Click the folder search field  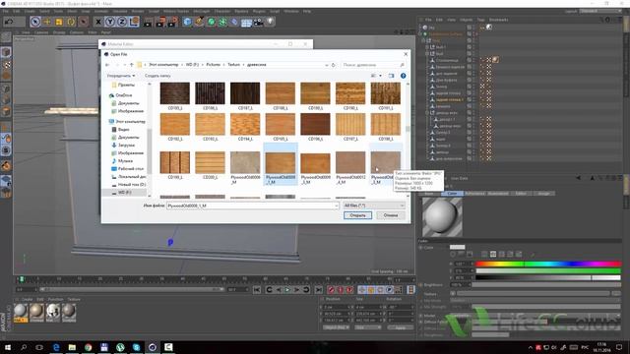pyautogui.click(x=373, y=65)
